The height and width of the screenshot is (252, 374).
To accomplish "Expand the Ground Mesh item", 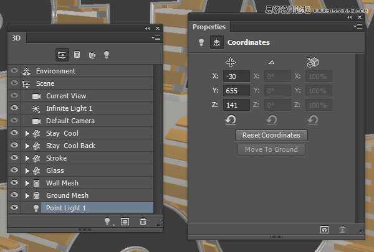I will pos(27,195).
